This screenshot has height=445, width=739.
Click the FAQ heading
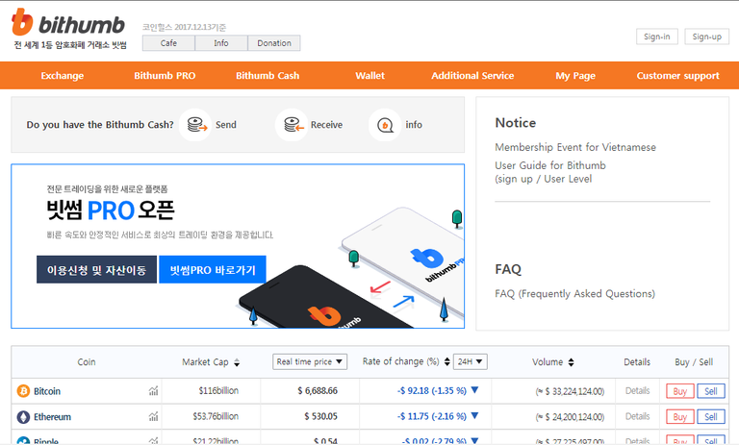(508, 269)
